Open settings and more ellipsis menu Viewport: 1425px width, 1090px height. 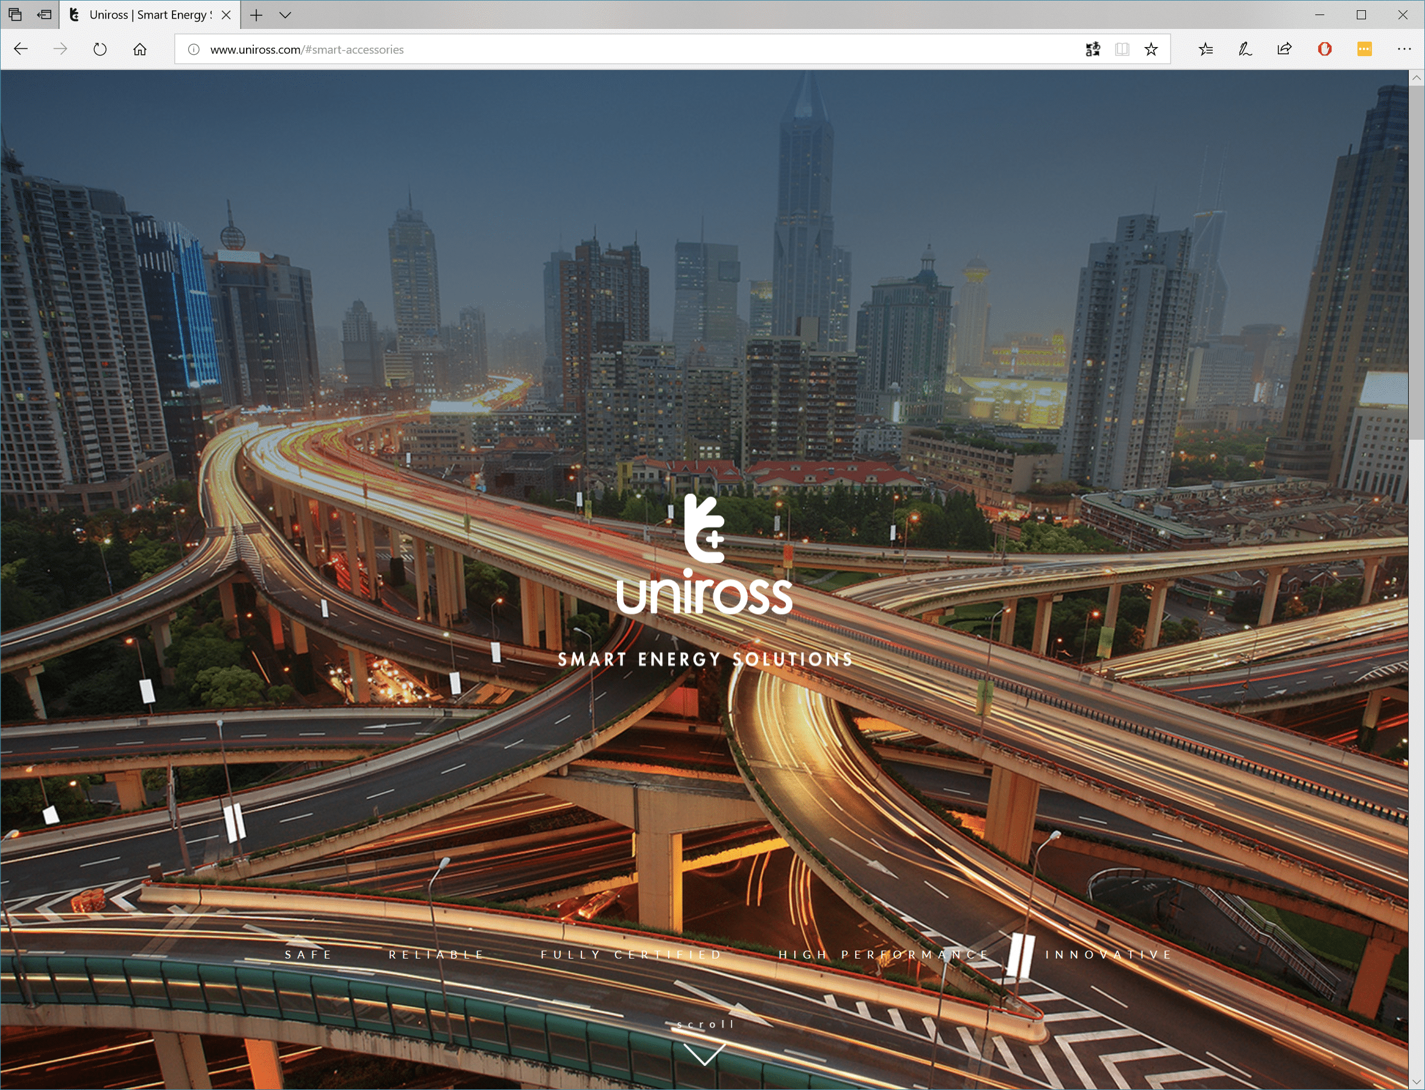(x=1404, y=49)
